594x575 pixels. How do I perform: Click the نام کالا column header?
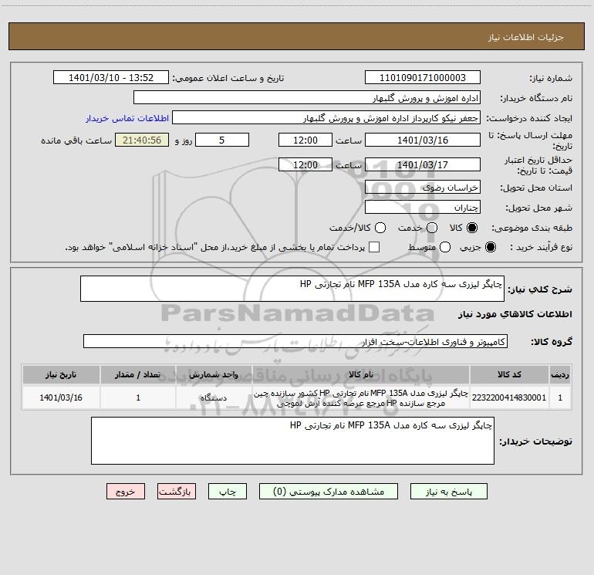[361, 374]
